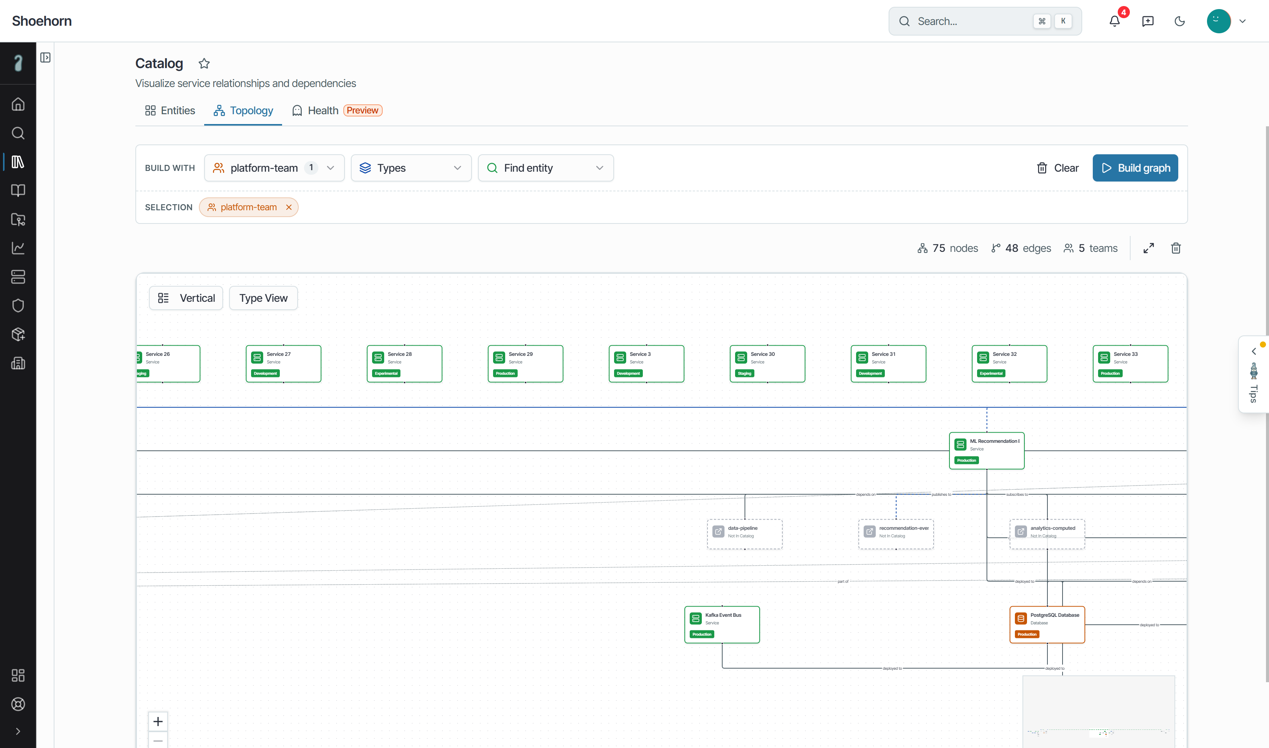The width and height of the screenshot is (1269, 748).
Task: Select the Service 30 node label
Action: 763,354
